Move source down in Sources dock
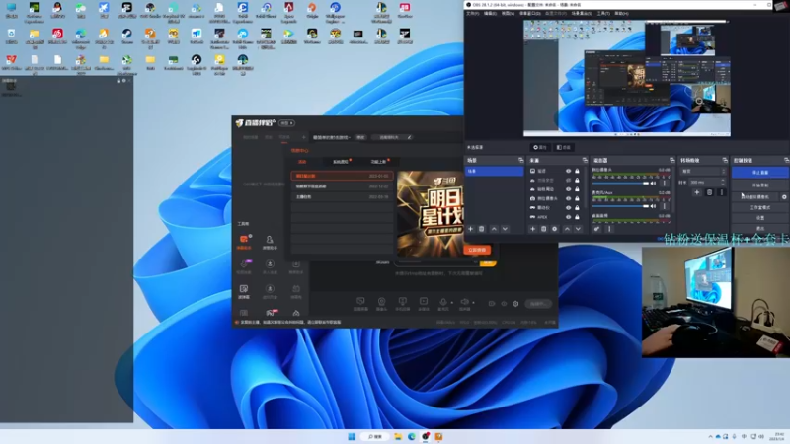The width and height of the screenshot is (790, 444). pos(578,229)
